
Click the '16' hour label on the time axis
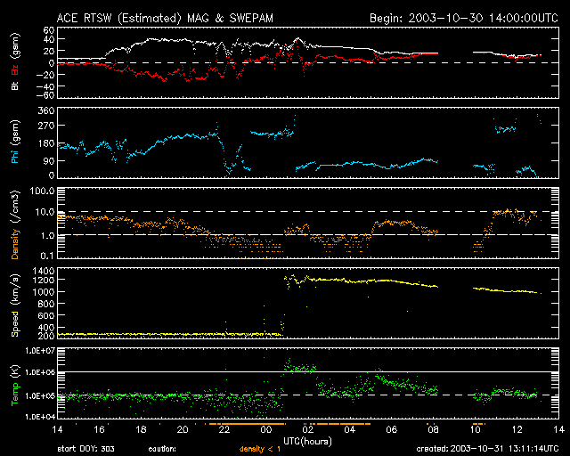[x=99, y=430]
